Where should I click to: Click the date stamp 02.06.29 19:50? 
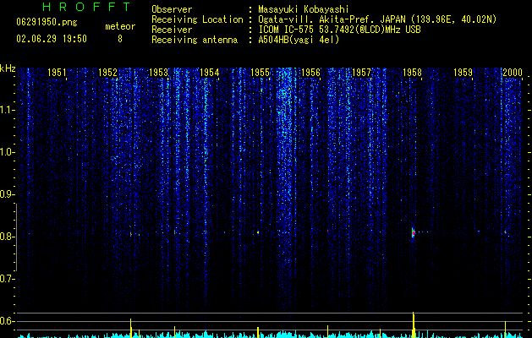(x=52, y=39)
